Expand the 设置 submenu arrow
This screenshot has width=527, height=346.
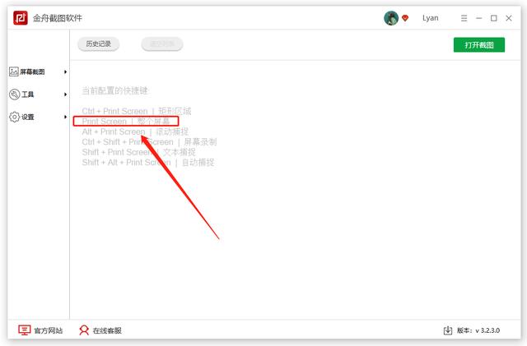point(65,118)
